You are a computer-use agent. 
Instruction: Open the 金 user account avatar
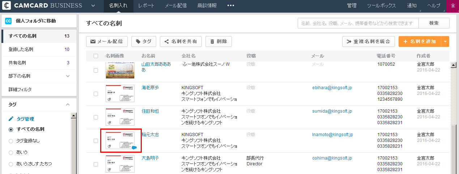[x=453, y=6]
